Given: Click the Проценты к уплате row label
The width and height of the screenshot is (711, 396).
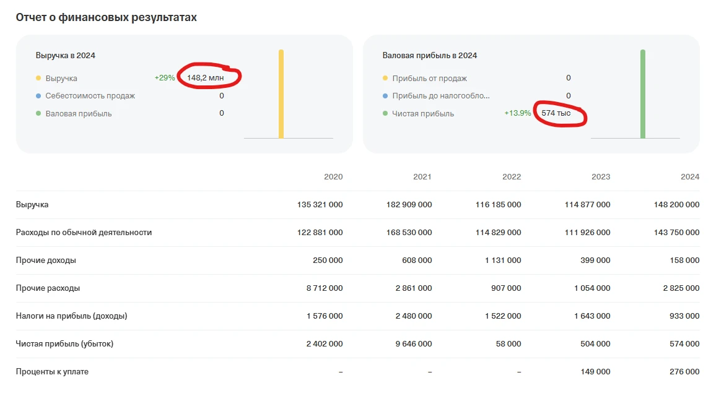Looking at the screenshot, I should click(52, 372).
